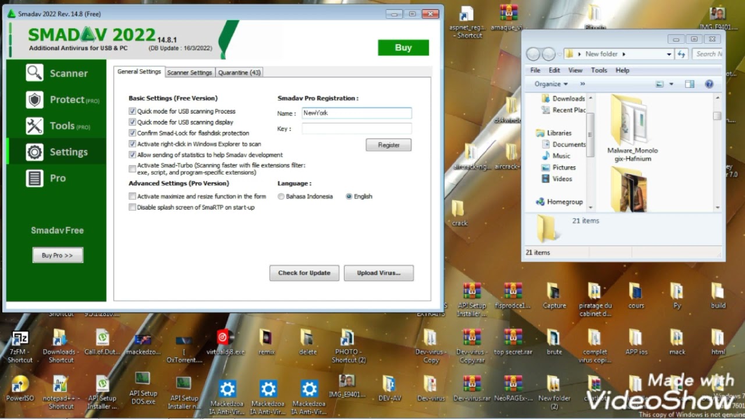
Task: Click the Explorer back navigation arrow
Action: pyautogui.click(x=533, y=54)
